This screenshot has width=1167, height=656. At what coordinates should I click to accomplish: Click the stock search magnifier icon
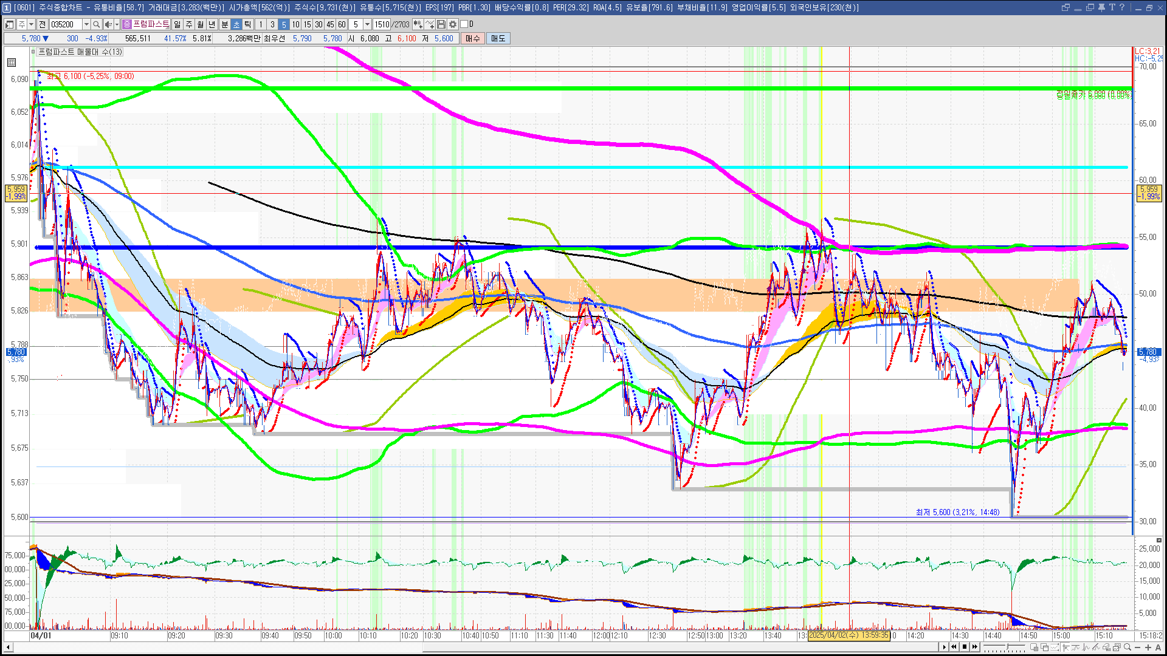pos(96,24)
